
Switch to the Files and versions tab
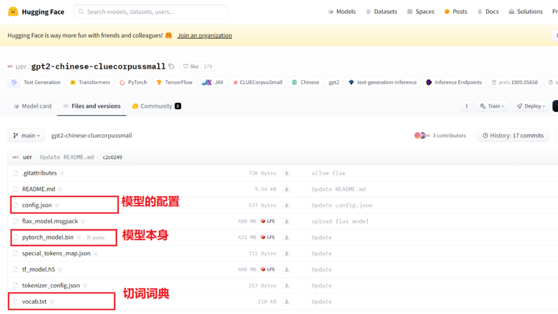coord(92,106)
